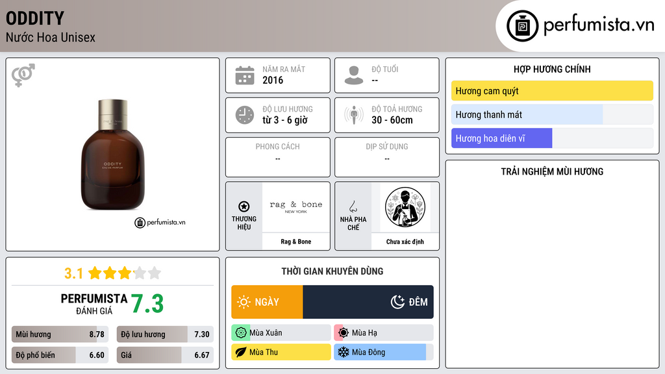665x374 pixels.
Task: Click the DỊP SỬ DỤNG occasion box
Action: [x=387, y=157]
